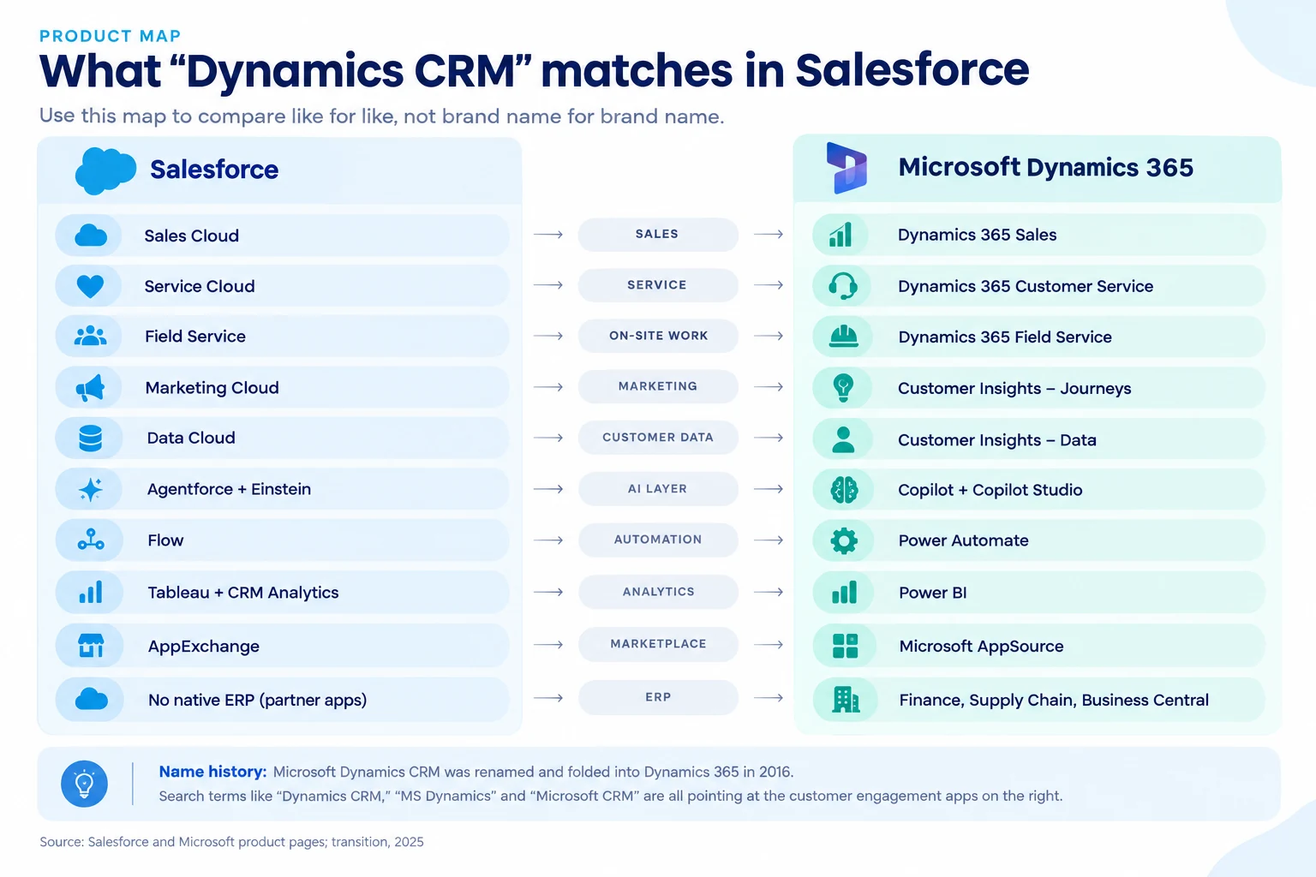Select the SERVICE category pill
1316x877 pixels.
click(658, 285)
